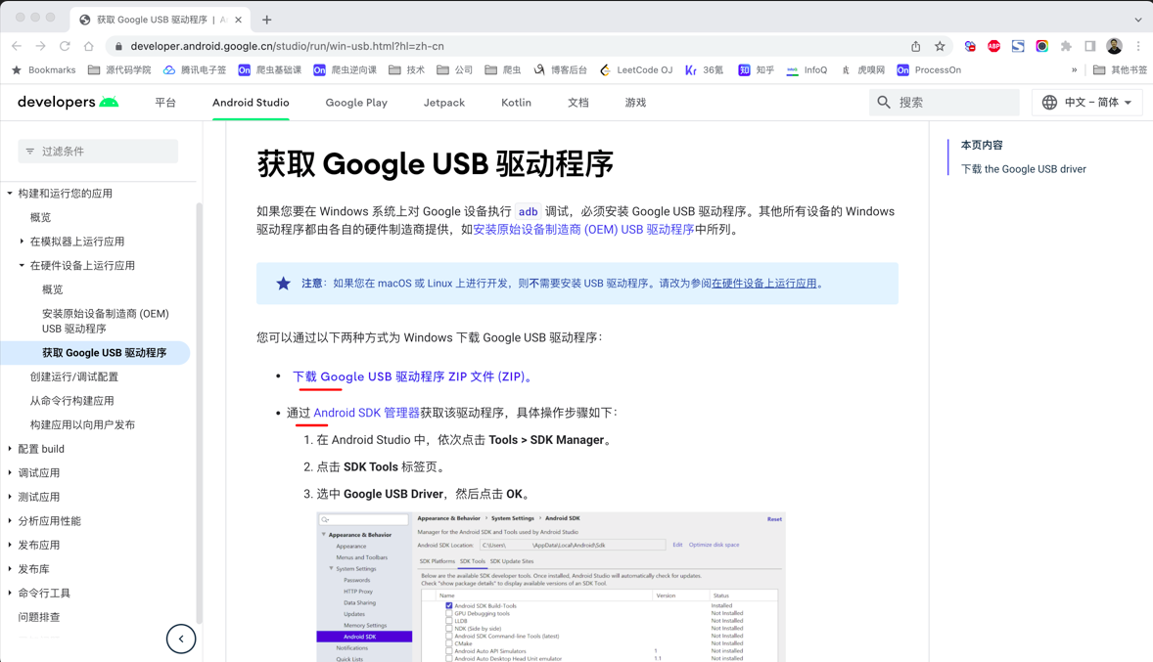1153x662 pixels.
Task: Expand the 分析应用性能 section
Action: click(10, 521)
